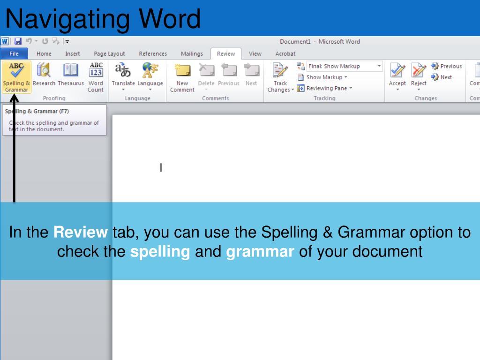Click the Save icon in quick access toolbar
The image size is (480, 360).
(x=18, y=41)
